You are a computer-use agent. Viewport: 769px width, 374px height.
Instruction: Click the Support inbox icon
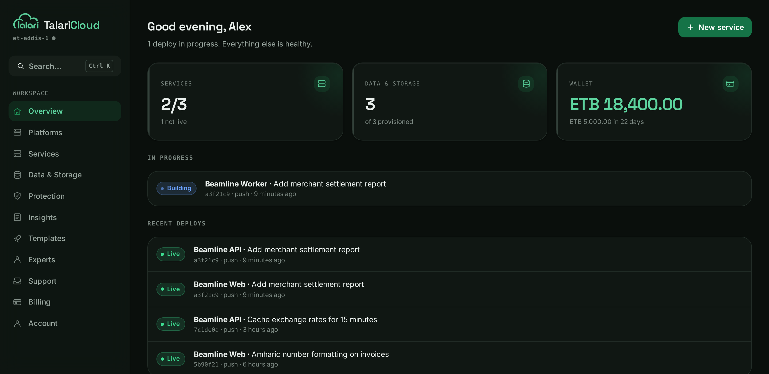pyautogui.click(x=17, y=281)
